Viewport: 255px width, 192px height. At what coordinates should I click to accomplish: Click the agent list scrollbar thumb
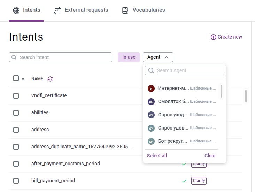[221, 91]
